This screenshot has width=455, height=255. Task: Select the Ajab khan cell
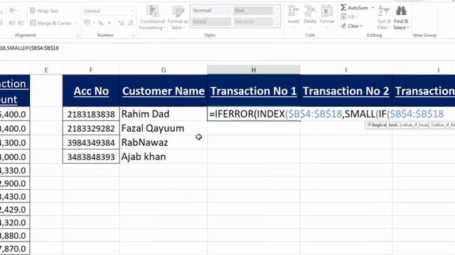click(164, 157)
